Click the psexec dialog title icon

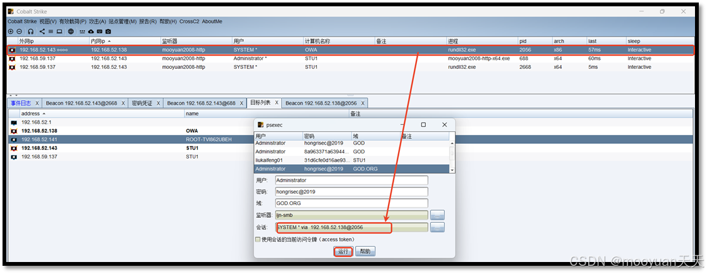click(260, 125)
